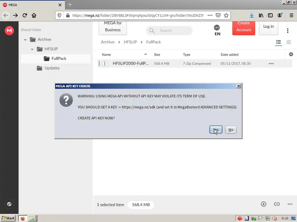Go back with browser back arrow
Image resolution: width=297 pixels, height=222 pixels.
(x=6, y=15)
